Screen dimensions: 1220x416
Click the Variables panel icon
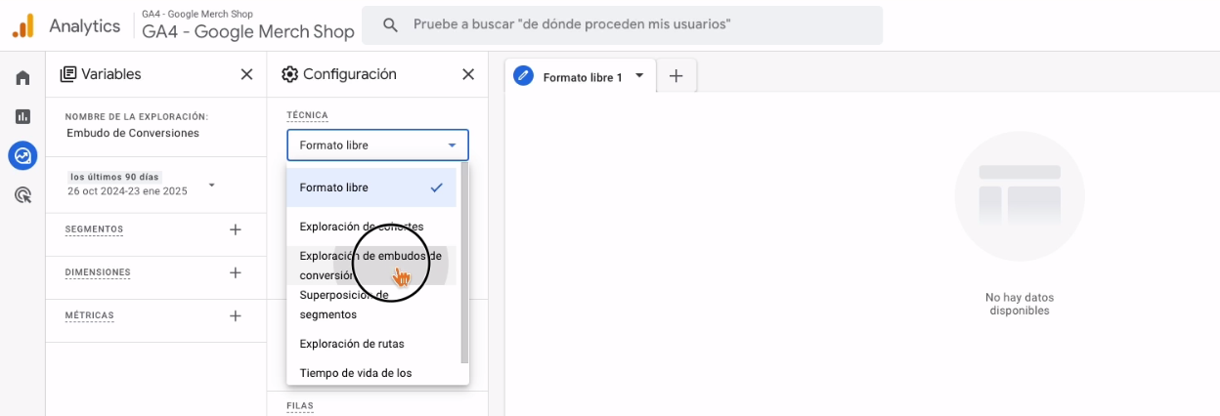[68, 74]
